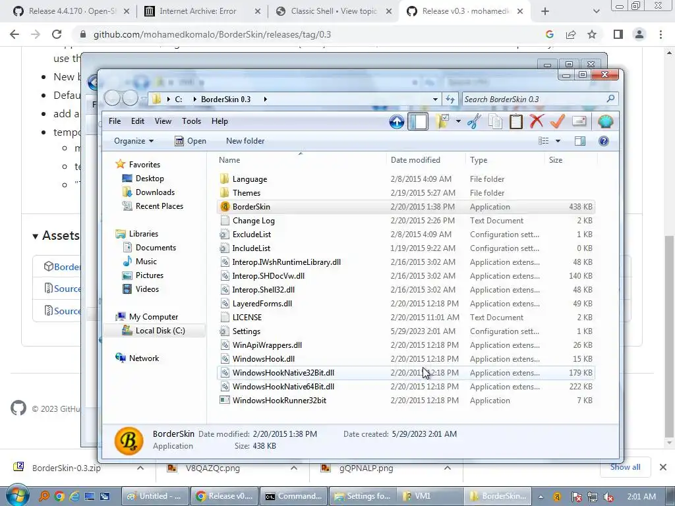The image size is (675, 506).
Task: Click the Open button in command bar
Action: click(x=191, y=141)
